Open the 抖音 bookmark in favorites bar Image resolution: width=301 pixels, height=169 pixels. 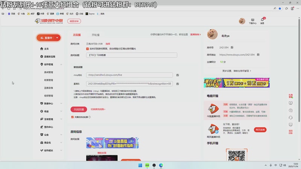(41, 14)
